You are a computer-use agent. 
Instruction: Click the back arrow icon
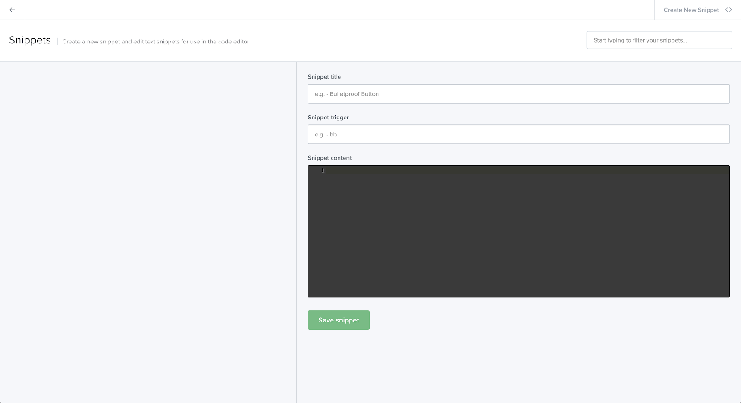[13, 10]
